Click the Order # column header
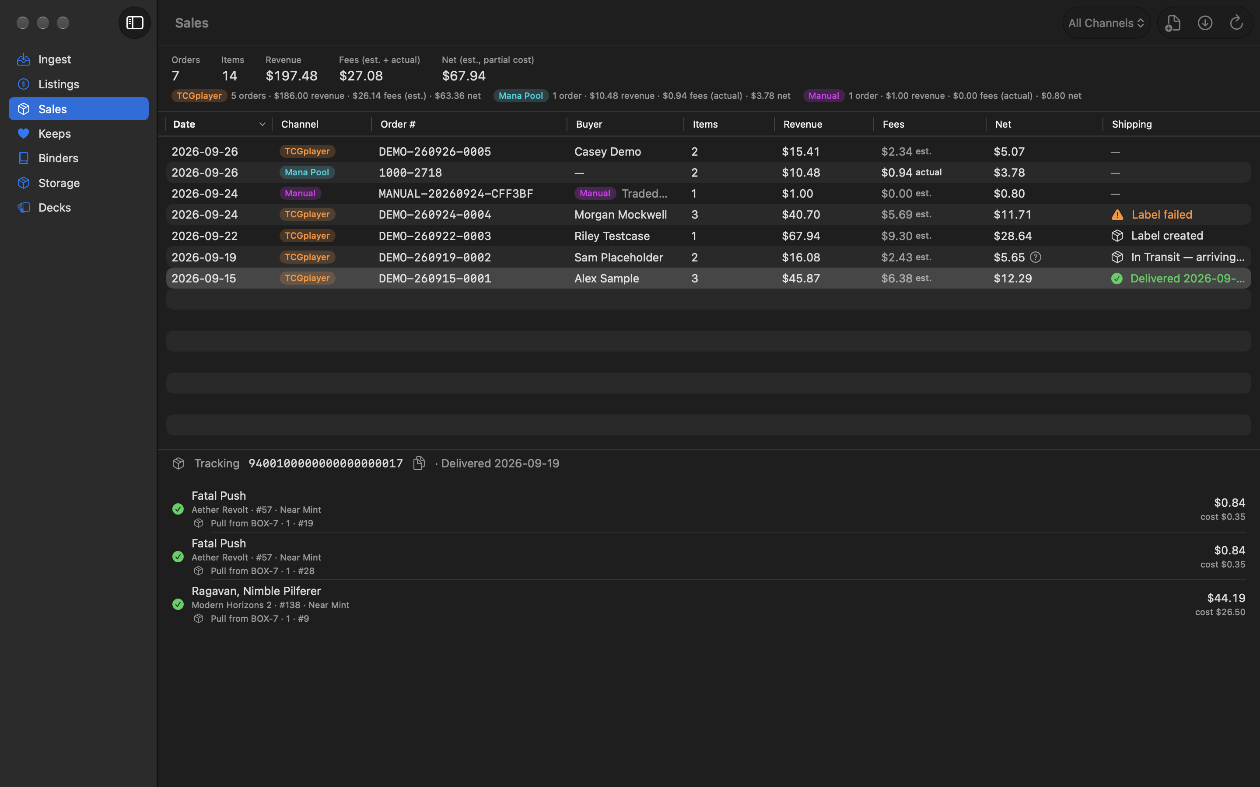1260x787 pixels. click(x=398, y=125)
